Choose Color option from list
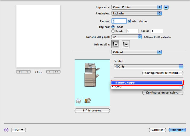Image resolution: width=190 pixels, height=136 pixels. click(x=146, y=87)
